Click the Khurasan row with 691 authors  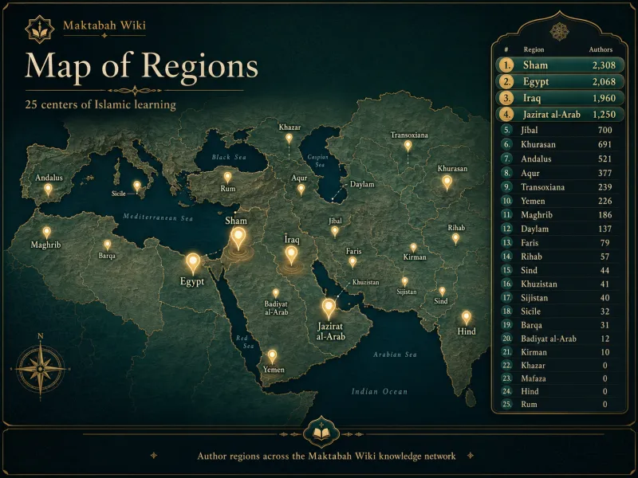560,144
